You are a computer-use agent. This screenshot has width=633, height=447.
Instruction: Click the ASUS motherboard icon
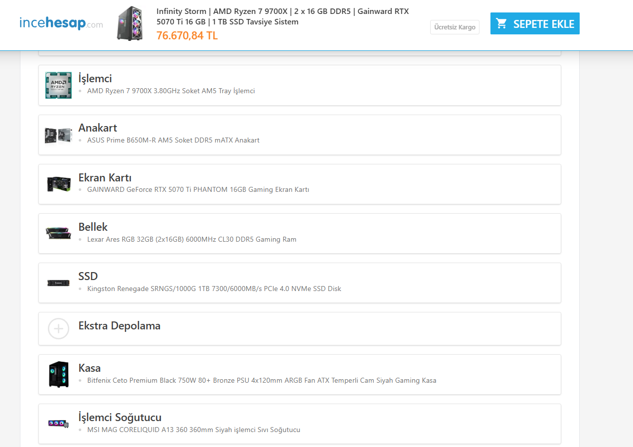click(58, 135)
